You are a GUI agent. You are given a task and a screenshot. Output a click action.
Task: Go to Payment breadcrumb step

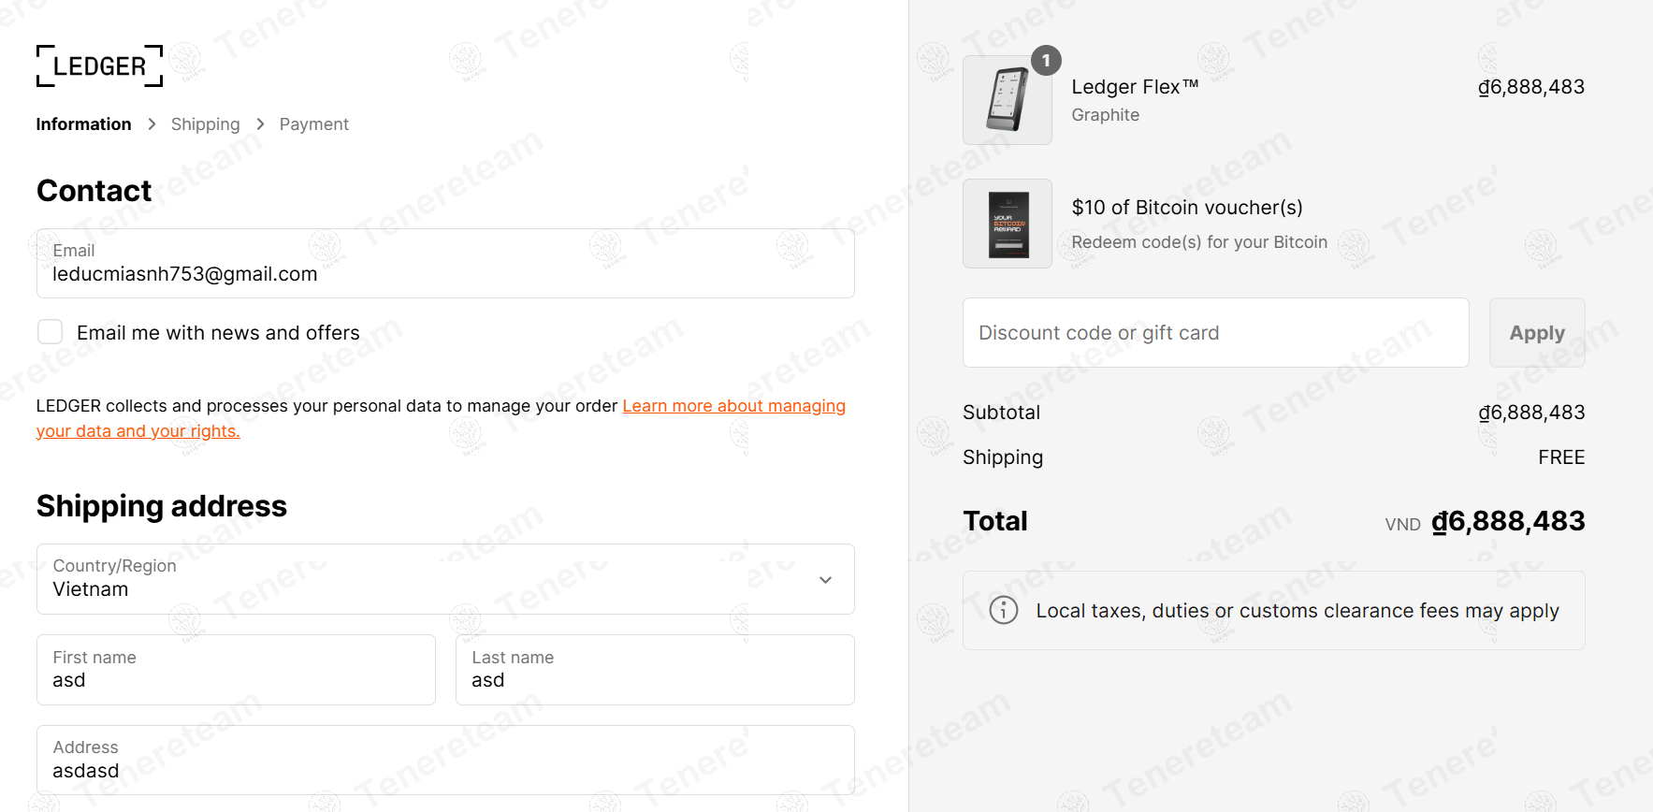point(313,124)
